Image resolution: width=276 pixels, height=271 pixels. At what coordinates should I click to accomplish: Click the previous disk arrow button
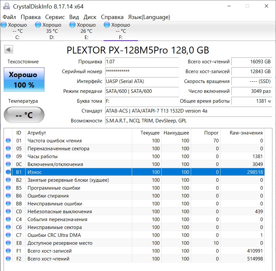point(9,50)
